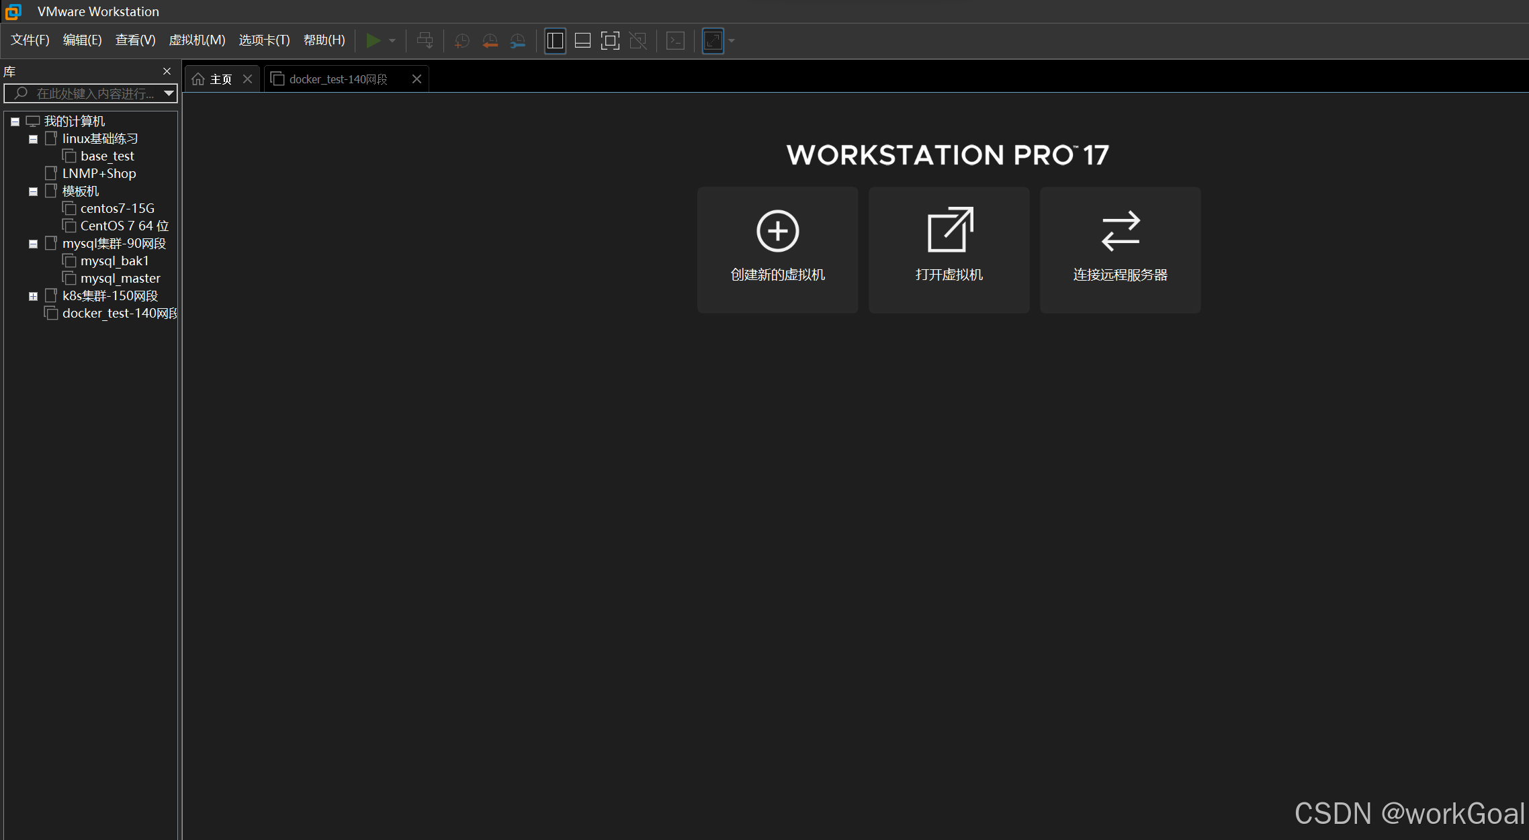
Task: Select the centos7-15G virtual machine
Action: coord(118,208)
